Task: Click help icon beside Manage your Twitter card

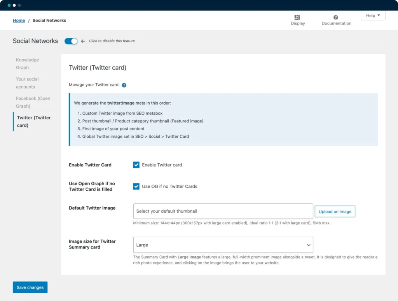Action: tap(124, 85)
